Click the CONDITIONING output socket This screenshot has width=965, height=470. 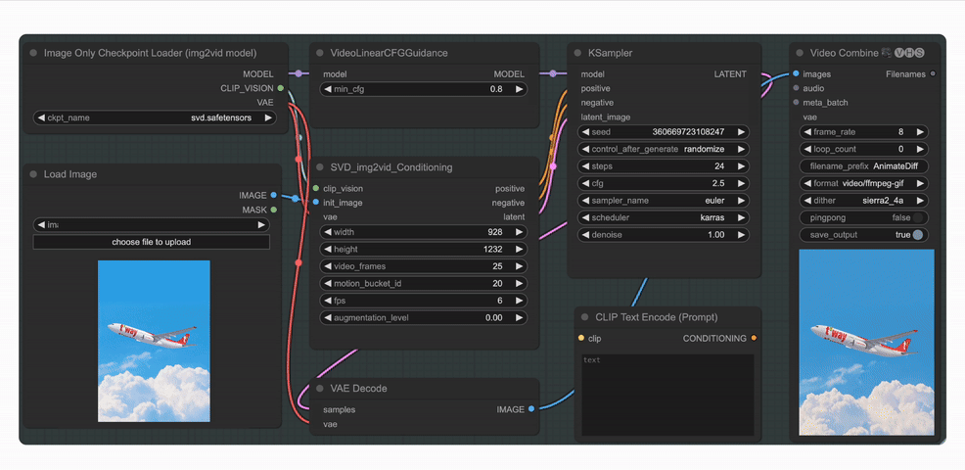click(x=754, y=338)
